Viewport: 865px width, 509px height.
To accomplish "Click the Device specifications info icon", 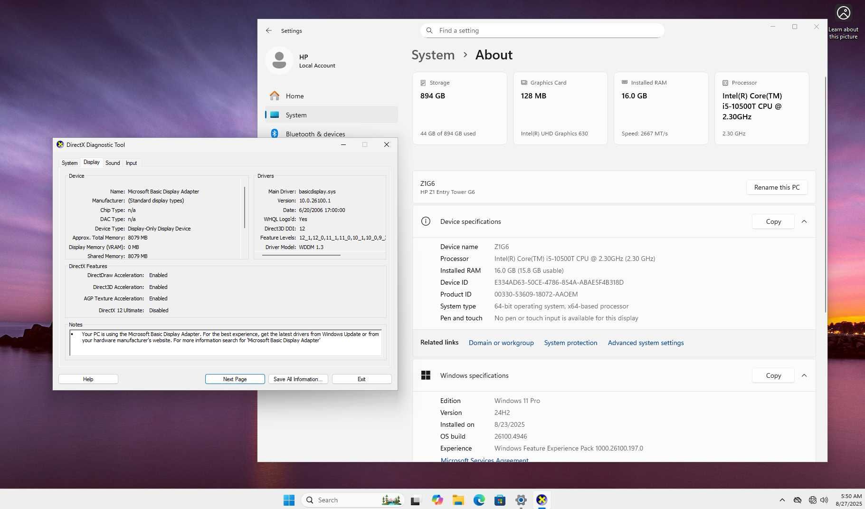I will point(426,221).
